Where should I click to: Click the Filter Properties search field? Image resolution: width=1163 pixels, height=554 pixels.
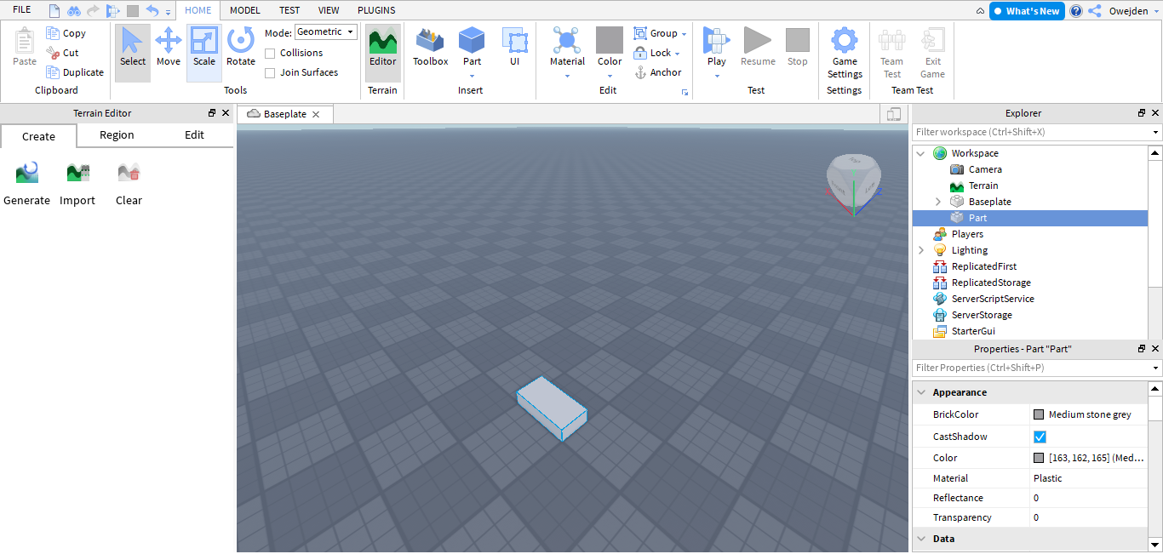(x=1037, y=368)
